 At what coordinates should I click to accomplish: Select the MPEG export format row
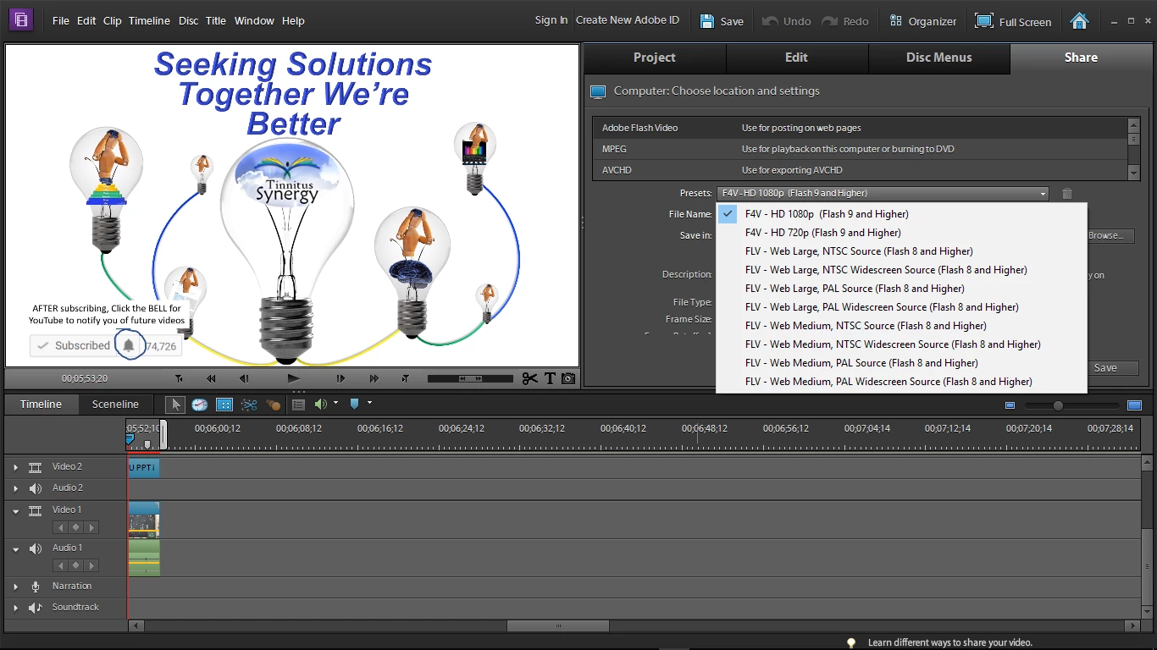[x=860, y=149]
